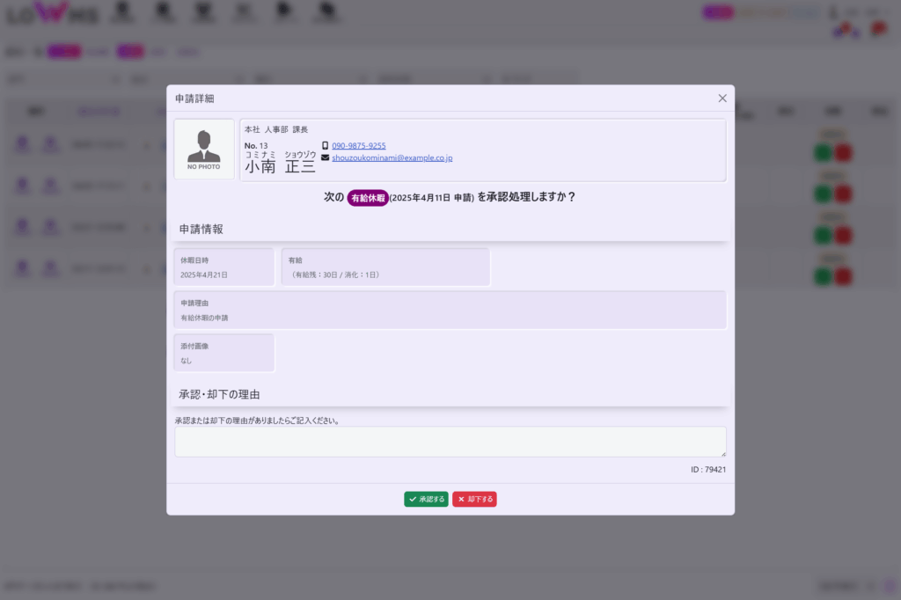Open the shouzoukominami@example.co.jp email link
The width and height of the screenshot is (901, 600).
coord(392,157)
